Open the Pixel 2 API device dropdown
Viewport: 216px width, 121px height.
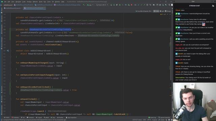click(x=102, y=5)
